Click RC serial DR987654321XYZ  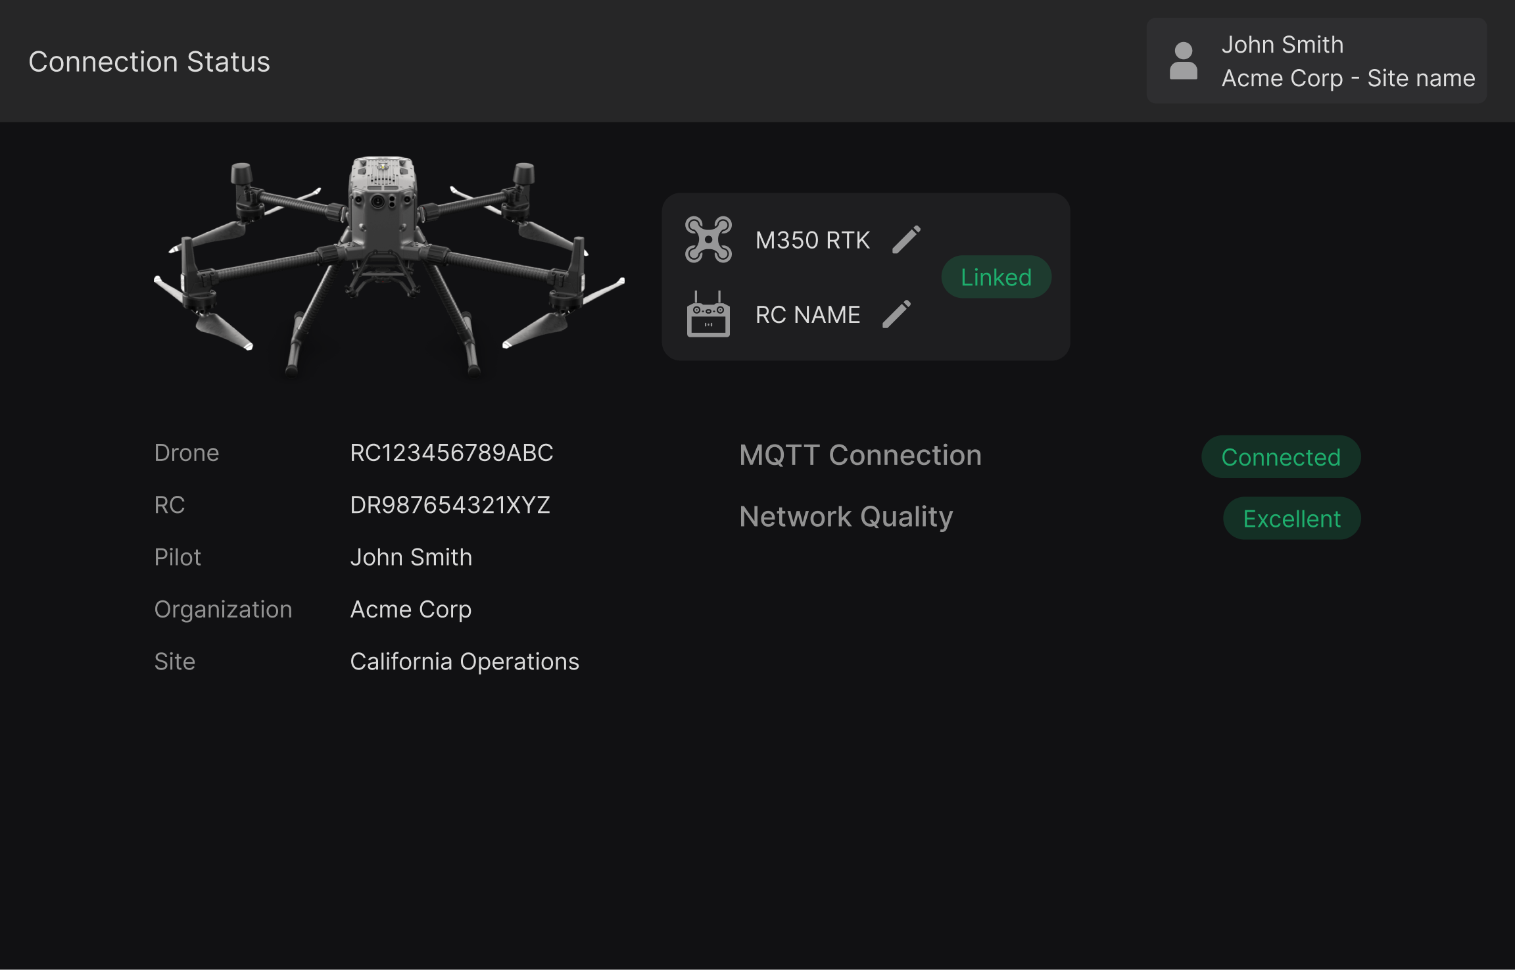click(450, 505)
